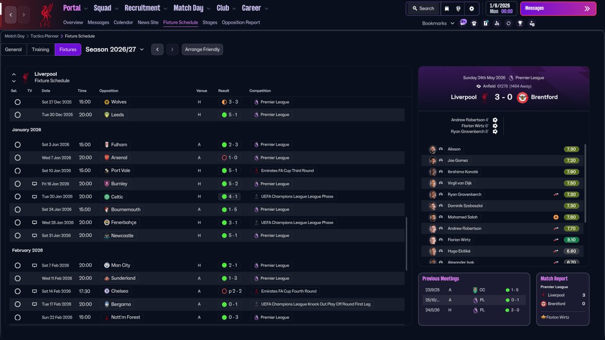Image resolution: width=605 pixels, height=340 pixels.
Task: Click the trophy icon in the bookmarks bar
Action: (520, 23)
